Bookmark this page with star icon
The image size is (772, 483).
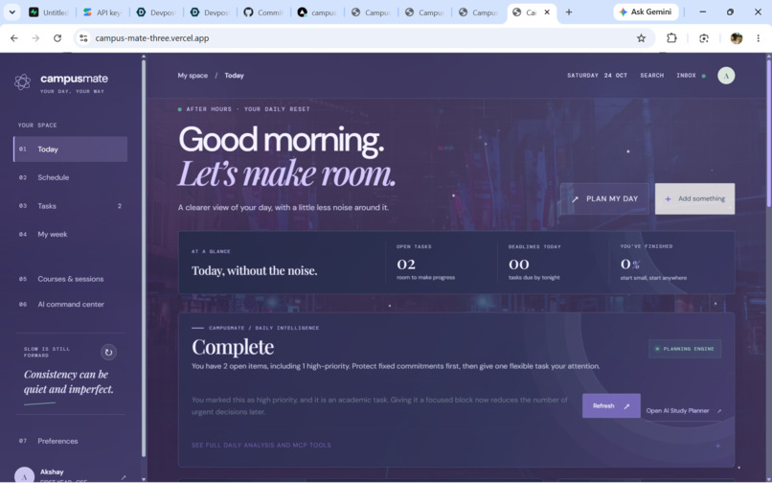click(x=641, y=38)
